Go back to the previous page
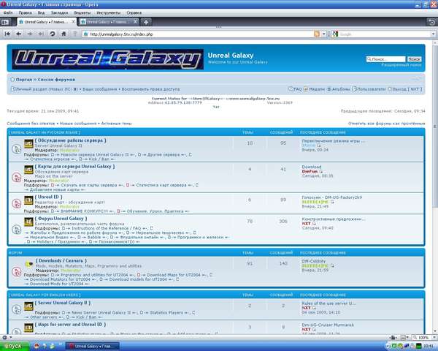 click(19, 34)
